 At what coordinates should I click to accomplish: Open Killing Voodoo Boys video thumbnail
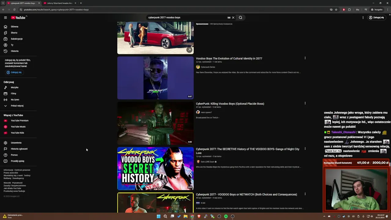click(155, 123)
